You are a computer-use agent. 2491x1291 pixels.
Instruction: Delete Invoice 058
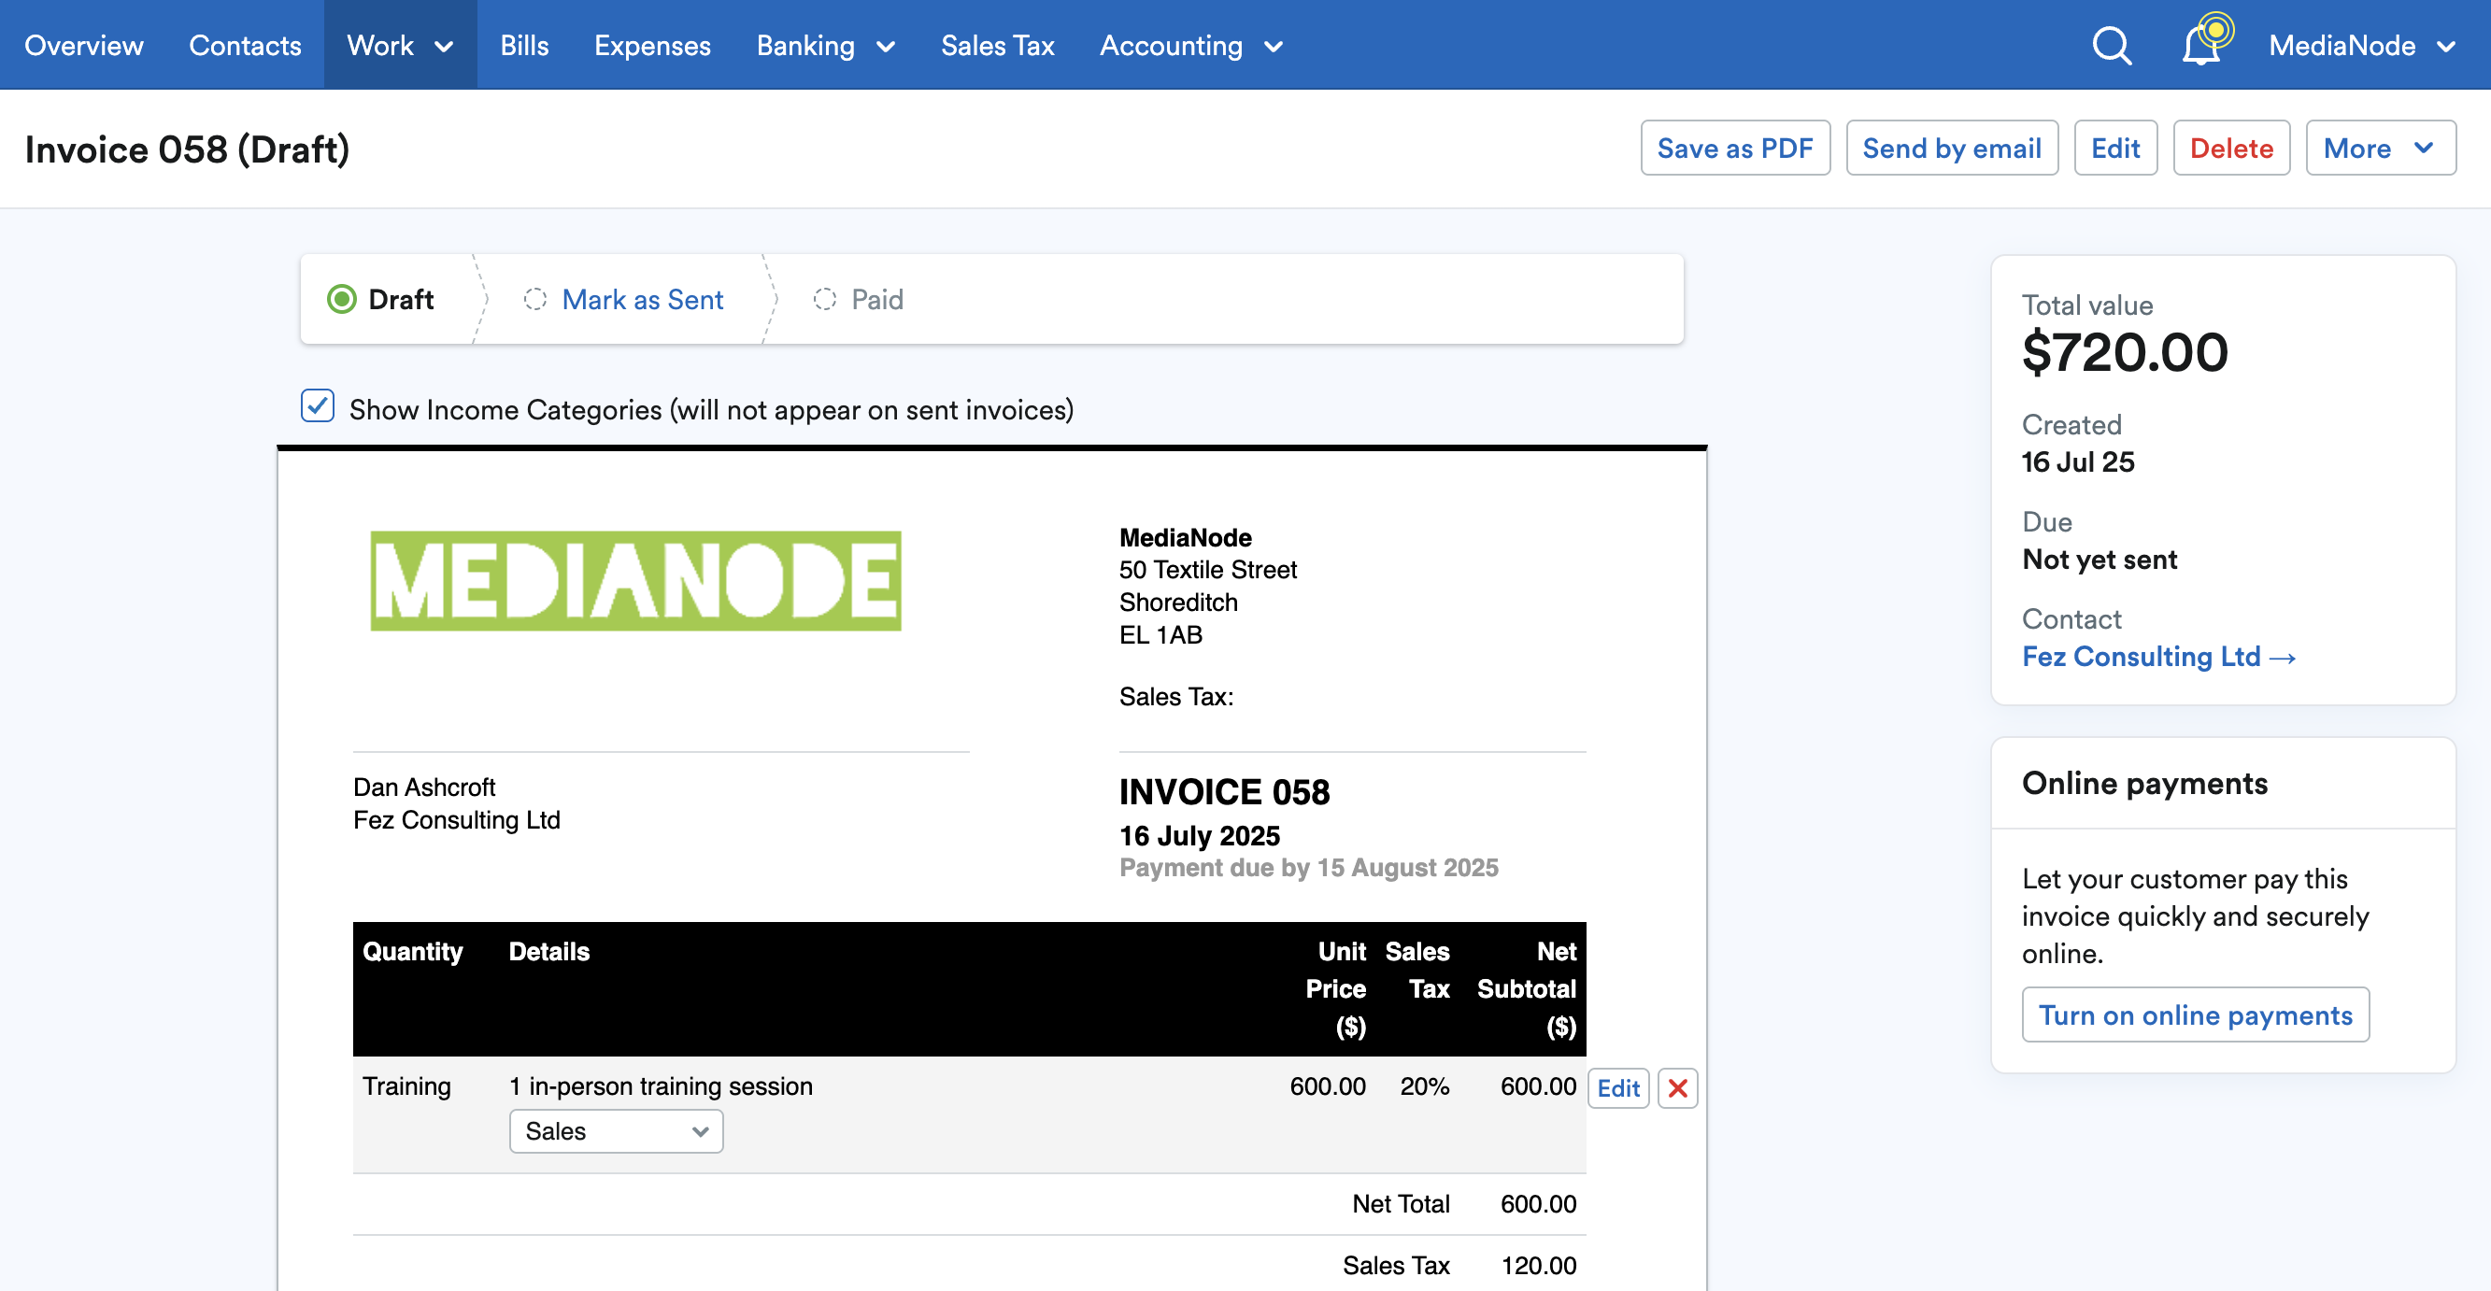coord(2232,147)
